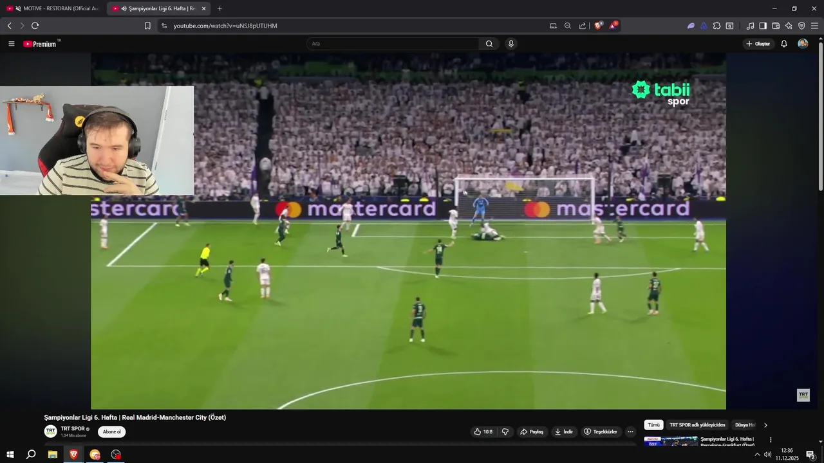Open the TRT SPOR channel avatar
Screen dimensions: 824x463
coord(50,431)
